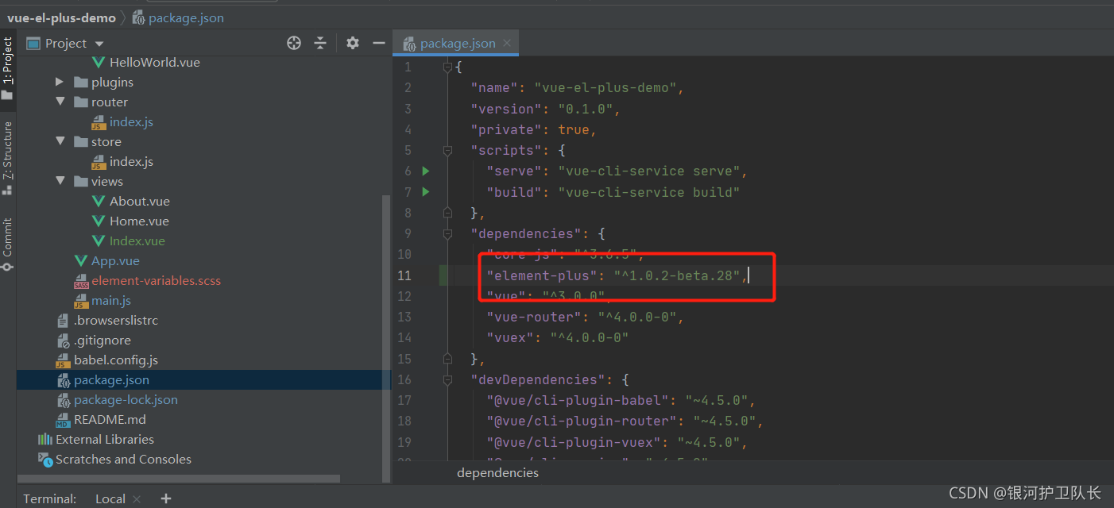Click line number 11 in gutter
This screenshot has width=1114, height=508.
(405, 275)
